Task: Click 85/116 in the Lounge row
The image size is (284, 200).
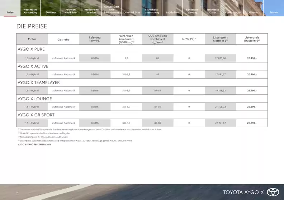Action: [x=95, y=107]
